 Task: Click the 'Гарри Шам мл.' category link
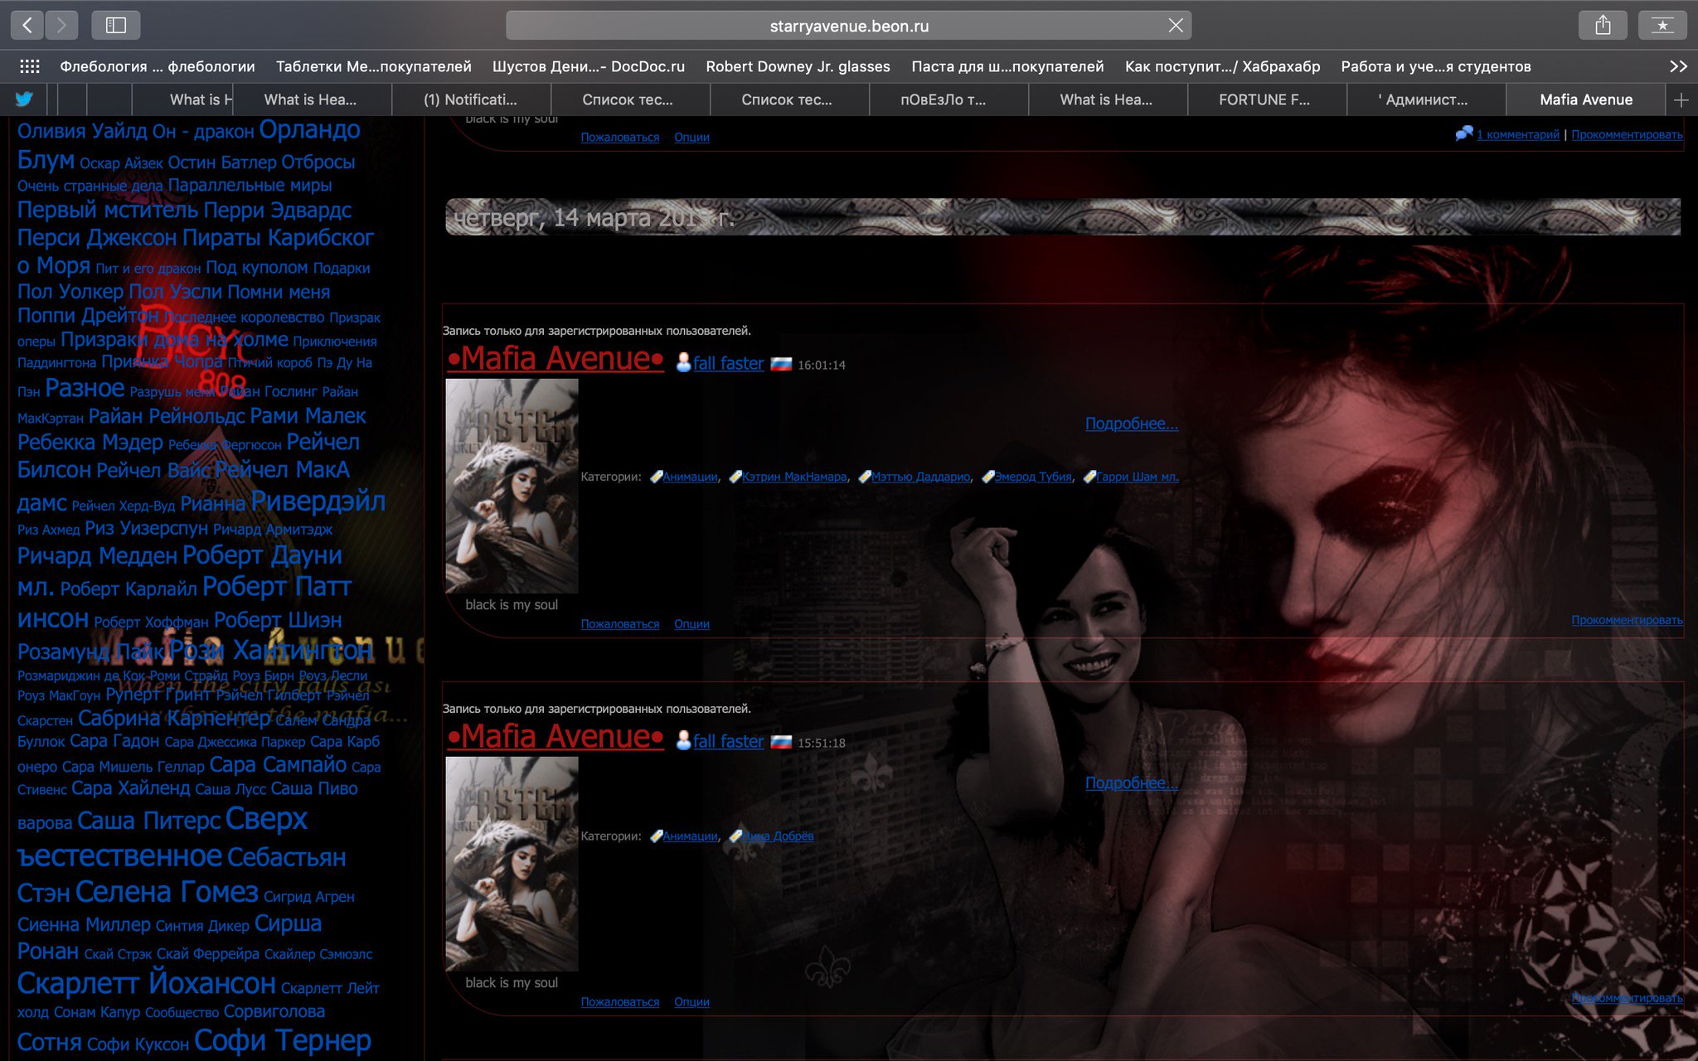(x=1137, y=477)
